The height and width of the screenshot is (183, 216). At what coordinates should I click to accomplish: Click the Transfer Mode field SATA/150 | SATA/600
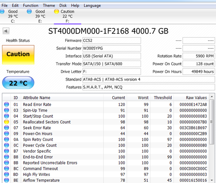click(112, 64)
